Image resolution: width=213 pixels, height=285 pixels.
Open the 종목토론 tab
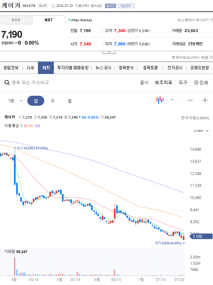click(x=150, y=68)
